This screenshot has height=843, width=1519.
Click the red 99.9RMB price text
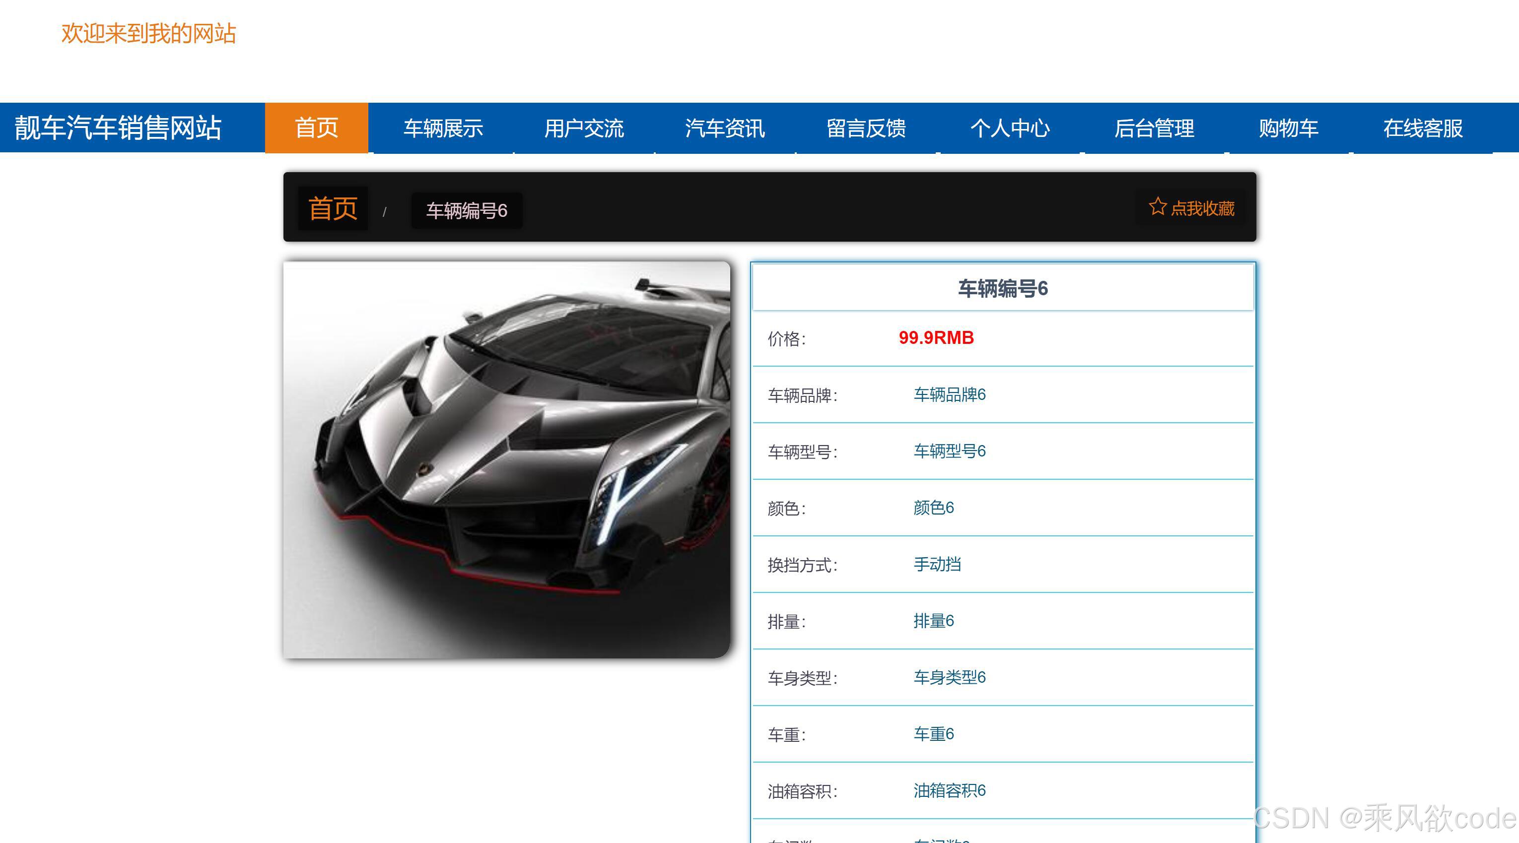point(935,338)
